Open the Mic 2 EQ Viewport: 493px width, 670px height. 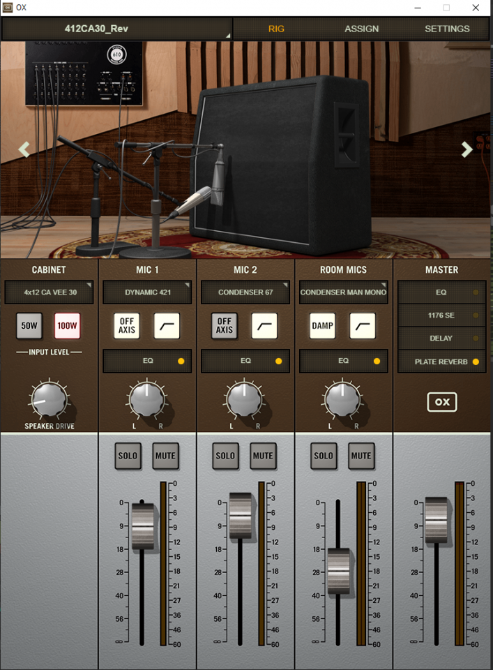coord(245,361)
